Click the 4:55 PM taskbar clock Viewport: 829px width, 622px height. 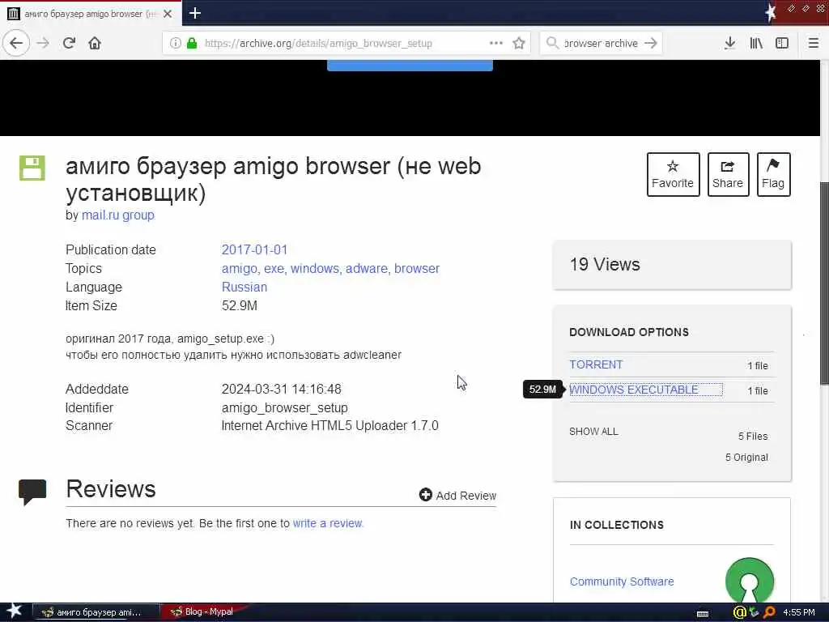799,612
